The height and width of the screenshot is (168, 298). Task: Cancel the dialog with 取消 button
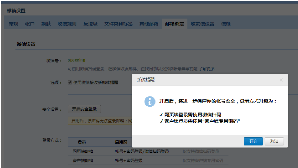pyautogui.click(x=274, y=141)
